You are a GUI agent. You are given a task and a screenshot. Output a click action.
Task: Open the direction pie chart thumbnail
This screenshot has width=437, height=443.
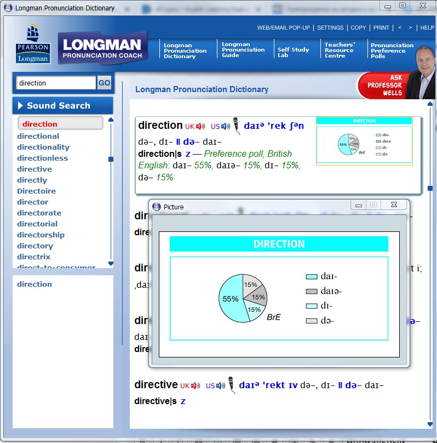click(364, 141)
